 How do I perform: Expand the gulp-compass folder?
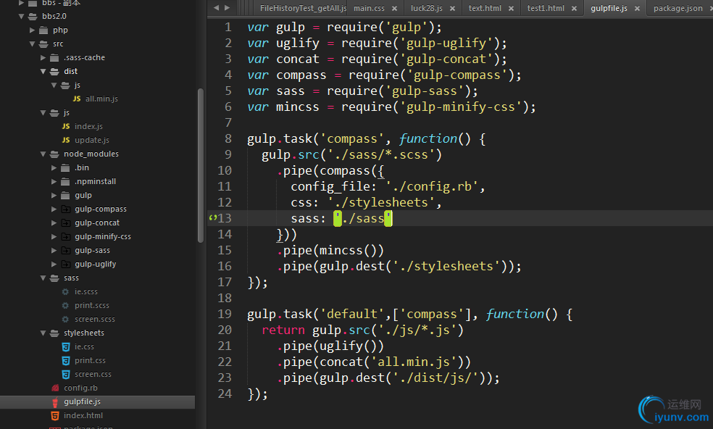[x=54, y=209]
